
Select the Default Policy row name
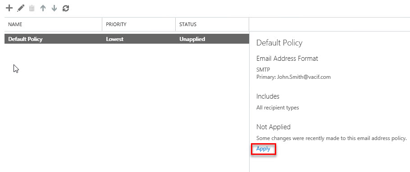tap(25, 39)
